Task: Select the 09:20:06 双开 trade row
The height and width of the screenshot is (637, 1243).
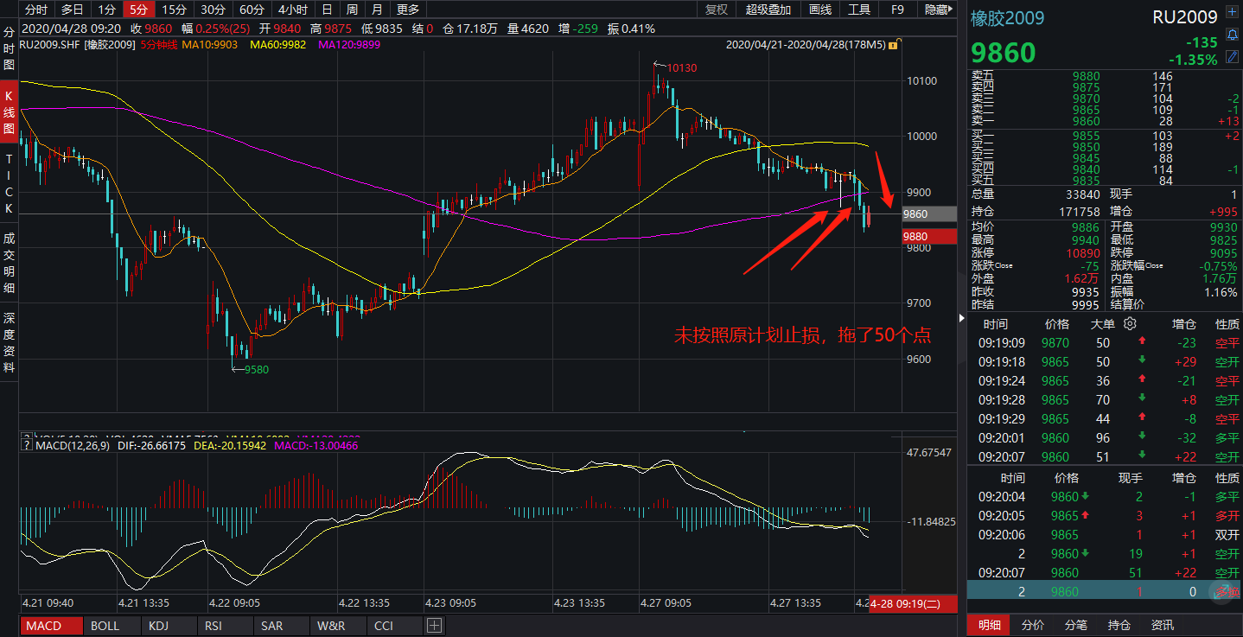Action: [1105, 534]
